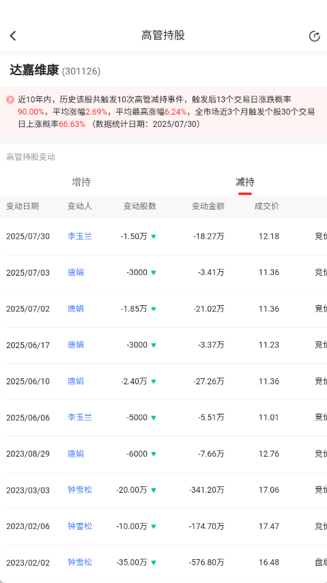This screenshot has width=327, height=583.
Task: Click the price 17.47
Action: click(269, 526)
